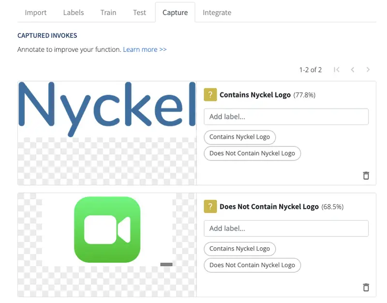Screen dimensions: 387x303
Task: Label camera image as Does Not Contain Nyckel Logo
Action: tap(252, 265)
